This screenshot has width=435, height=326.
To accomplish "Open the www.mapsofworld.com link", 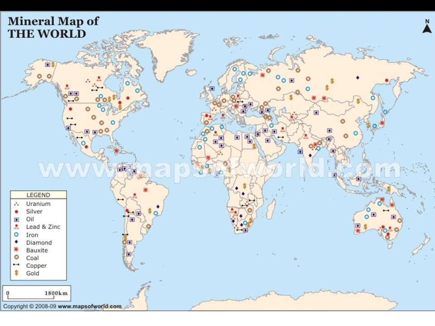I will pos(90,307).
